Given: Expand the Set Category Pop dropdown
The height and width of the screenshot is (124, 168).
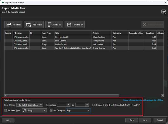Looking at the screenshot, I should (x=78, y=111).
